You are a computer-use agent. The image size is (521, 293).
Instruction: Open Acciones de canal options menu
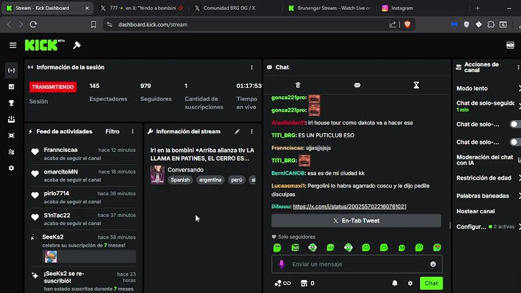[x=518, y=67]
